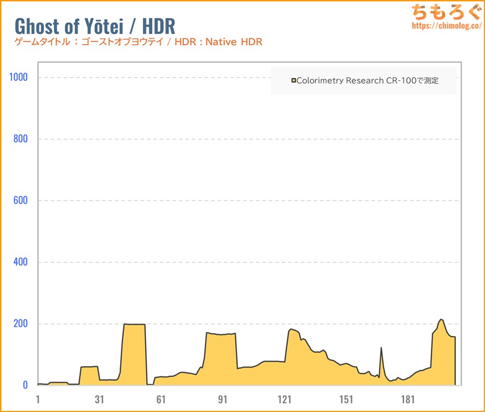This screenshot has width=485, height=412.
Task: Click the 181 x-axis tick label
Action: (408, 400)
